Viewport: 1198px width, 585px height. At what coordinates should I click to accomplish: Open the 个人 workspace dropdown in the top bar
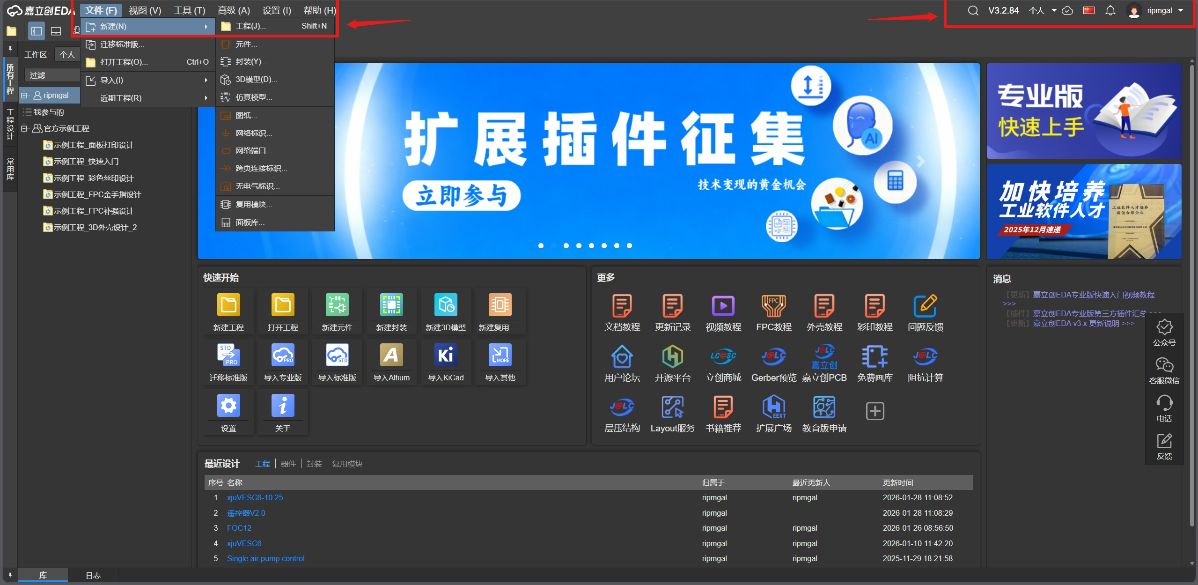click(x=1041, y=10)
